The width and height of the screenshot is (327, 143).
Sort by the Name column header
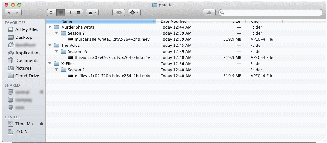pyautogui.click(x=101, y=21)
